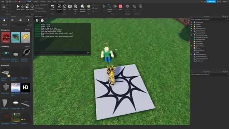Activate the Move tool
229x129 pixels.
[x=23, y=7]
